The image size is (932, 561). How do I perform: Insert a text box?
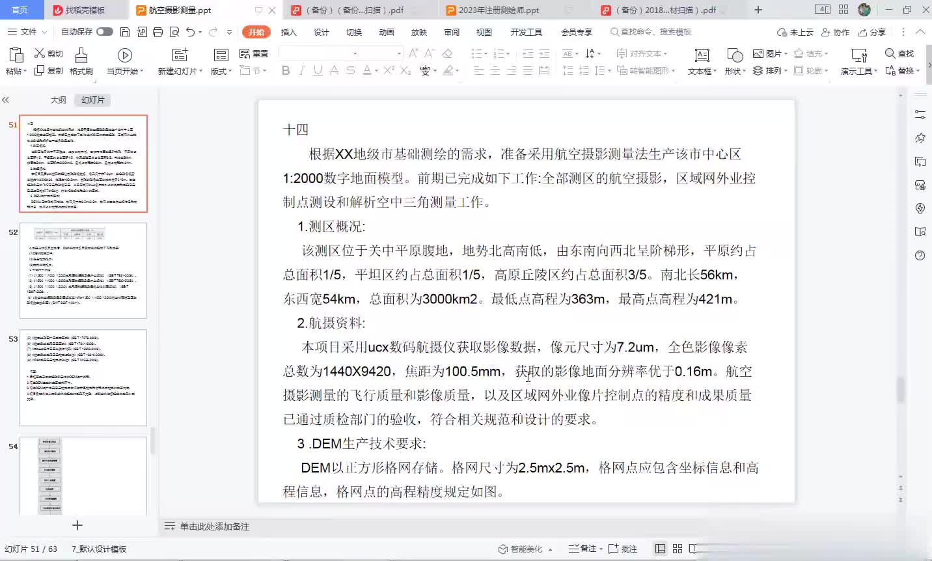tap(702, 61)
